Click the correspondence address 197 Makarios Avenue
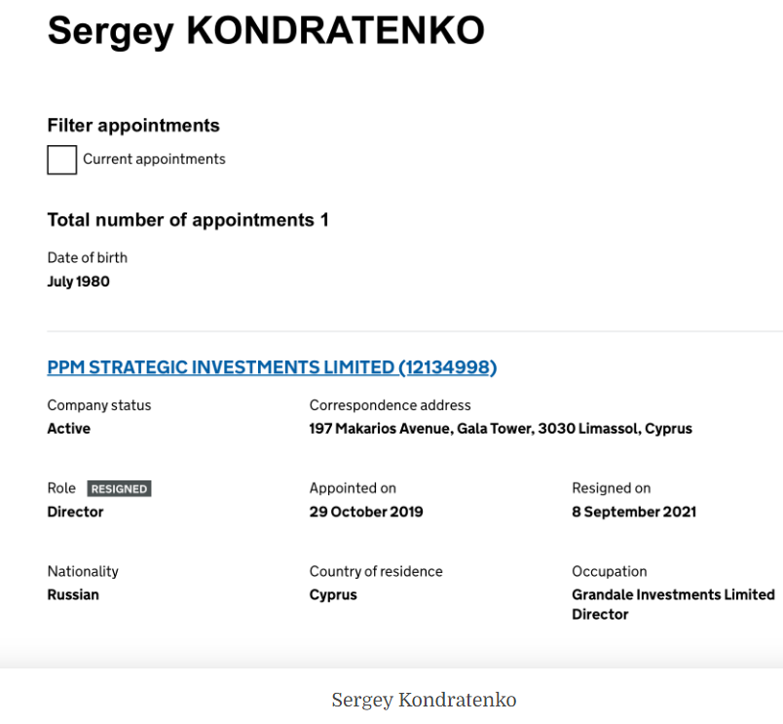This screenshot has width=783, height=724. pyautogui.click(x=501, y=429)
